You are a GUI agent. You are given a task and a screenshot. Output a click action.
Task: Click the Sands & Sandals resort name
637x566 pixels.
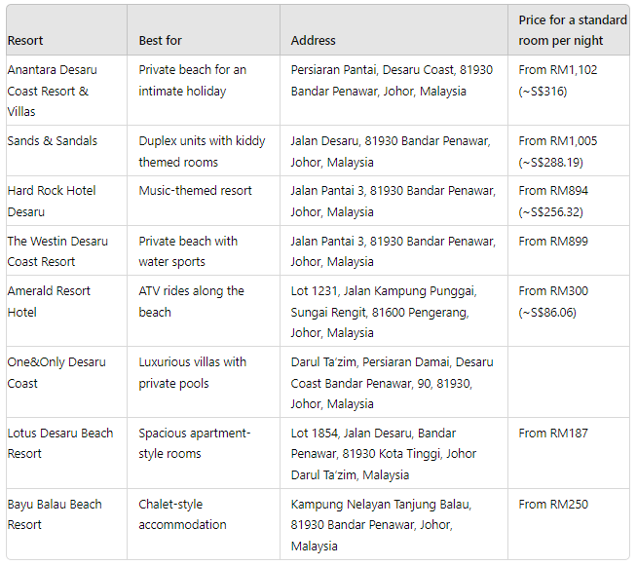pyautogui.click(x=53, y=141)
